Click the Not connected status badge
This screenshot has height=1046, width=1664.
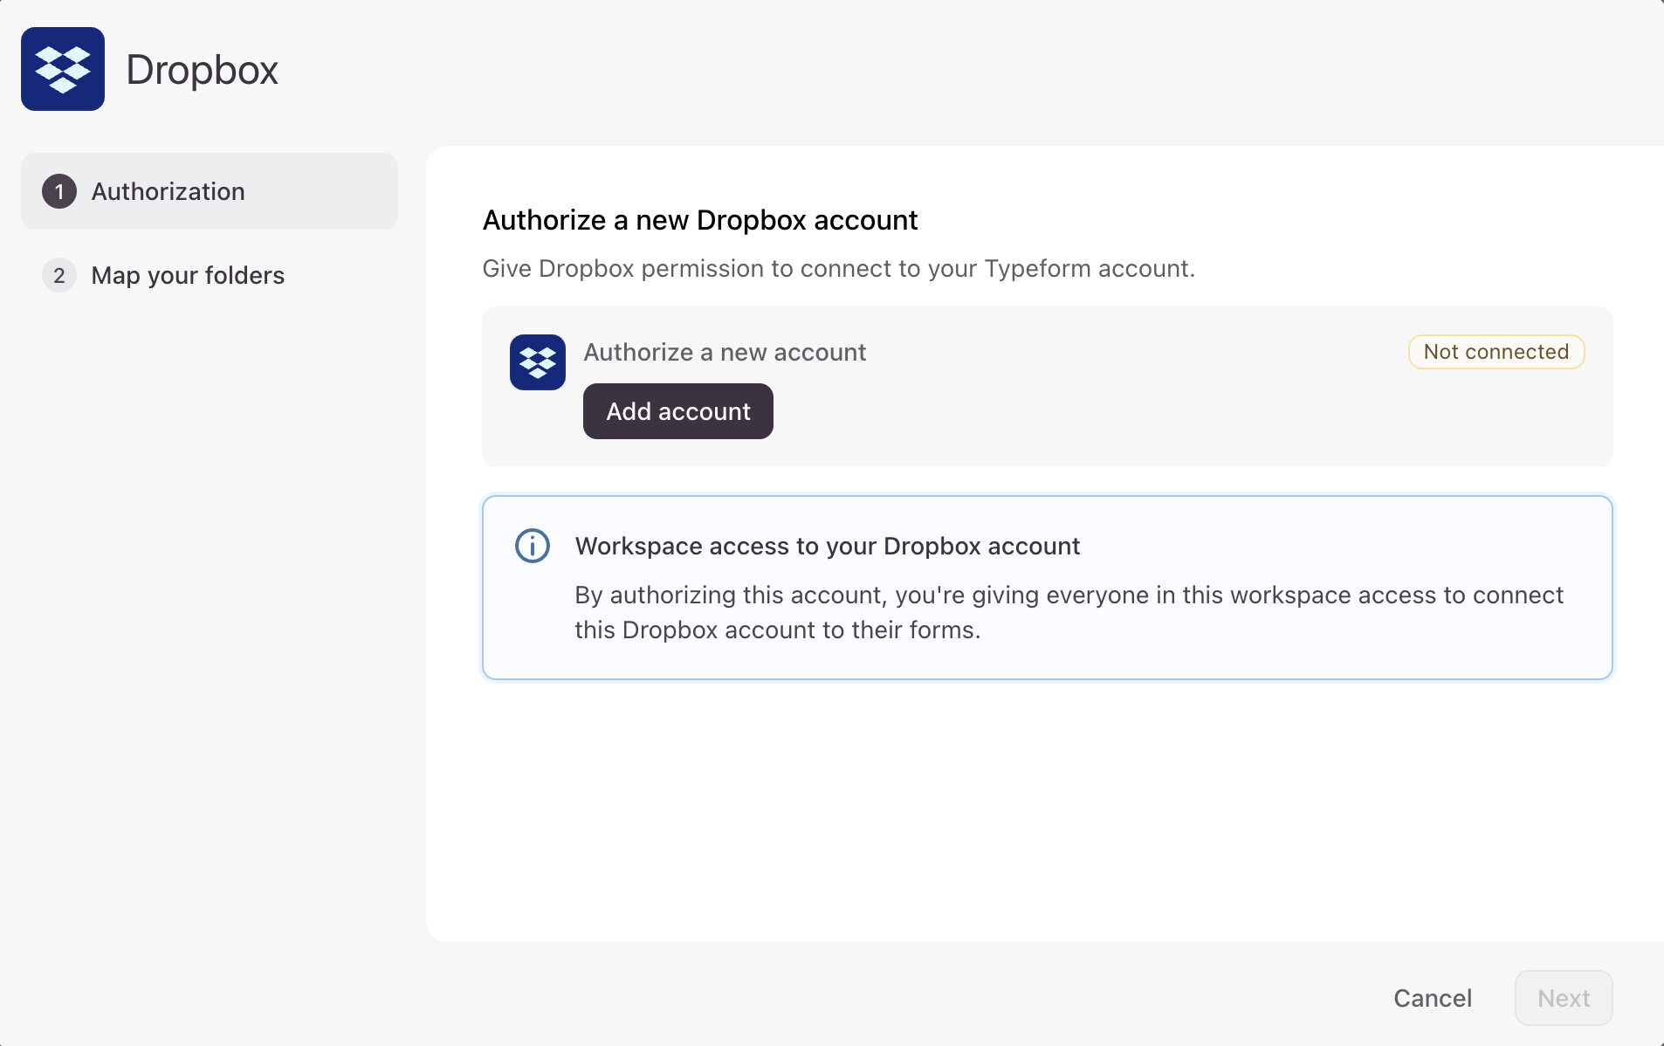[x=1496, y=352]
